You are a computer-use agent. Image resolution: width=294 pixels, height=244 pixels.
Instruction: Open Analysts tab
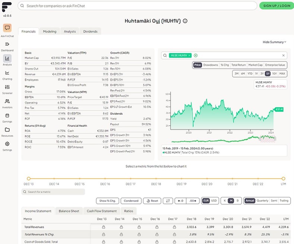[70, 31]
